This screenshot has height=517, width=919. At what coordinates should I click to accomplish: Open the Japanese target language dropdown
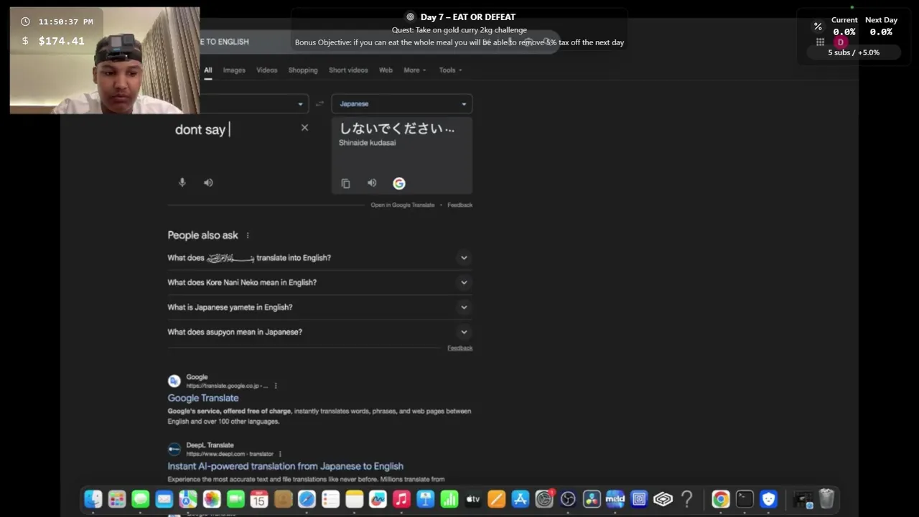tap(402, 104)
